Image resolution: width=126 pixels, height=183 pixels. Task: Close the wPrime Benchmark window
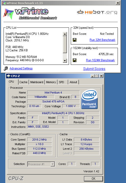click(118, 3)
